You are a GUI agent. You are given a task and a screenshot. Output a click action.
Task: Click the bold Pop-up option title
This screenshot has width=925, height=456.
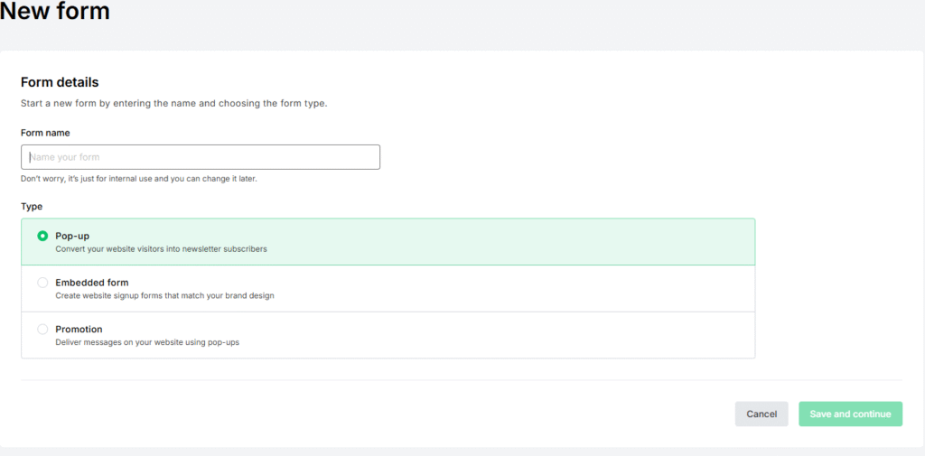[72, 236]
